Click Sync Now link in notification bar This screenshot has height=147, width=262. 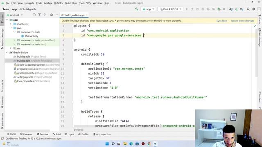pyautogui.click(x=221, y=21)
